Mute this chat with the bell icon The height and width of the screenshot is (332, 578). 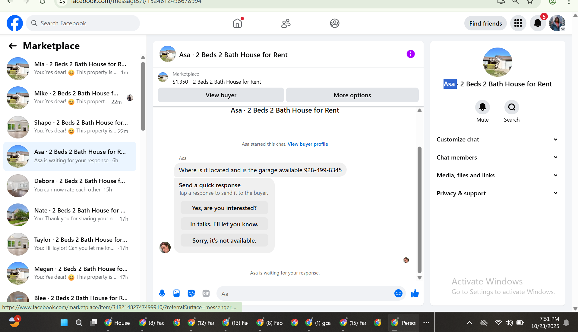coord(482,107)
